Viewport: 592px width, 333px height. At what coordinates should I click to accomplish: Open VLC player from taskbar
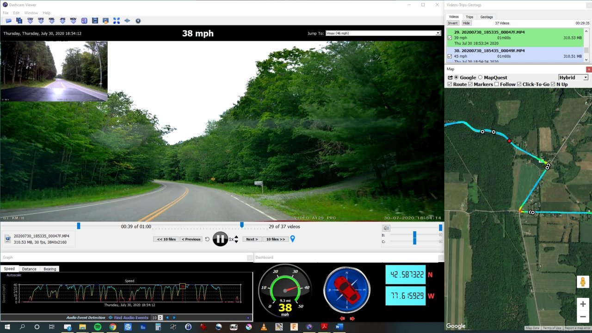click(x=264, y=327)
